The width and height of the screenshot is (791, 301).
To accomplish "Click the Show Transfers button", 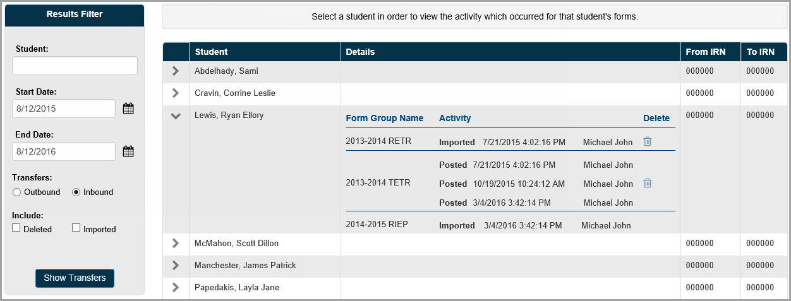I will pos(75,278).
